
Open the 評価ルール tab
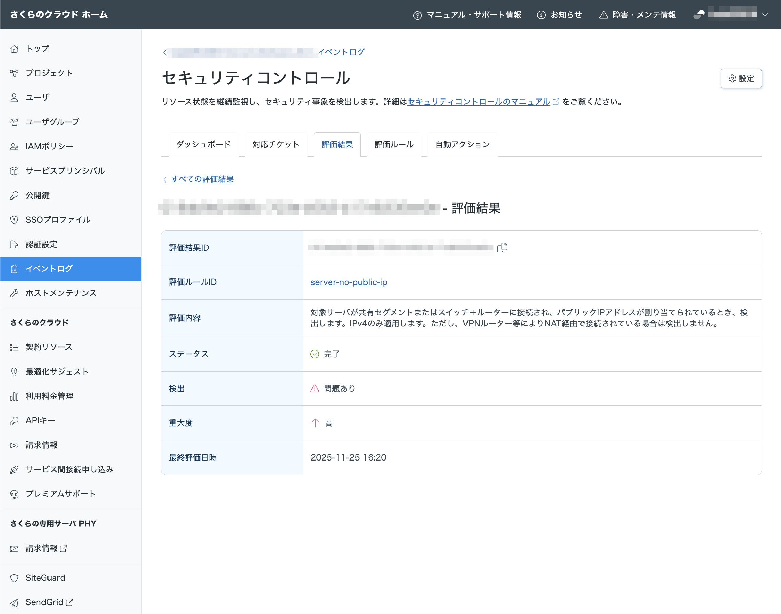pos(394,145)
